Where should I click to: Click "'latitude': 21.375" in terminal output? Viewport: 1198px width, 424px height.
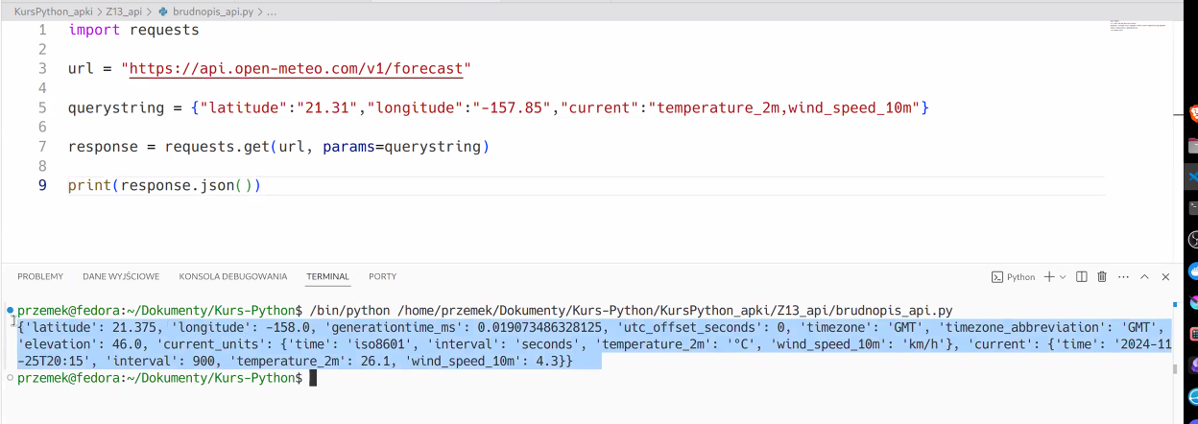click(x=93, y=327)
